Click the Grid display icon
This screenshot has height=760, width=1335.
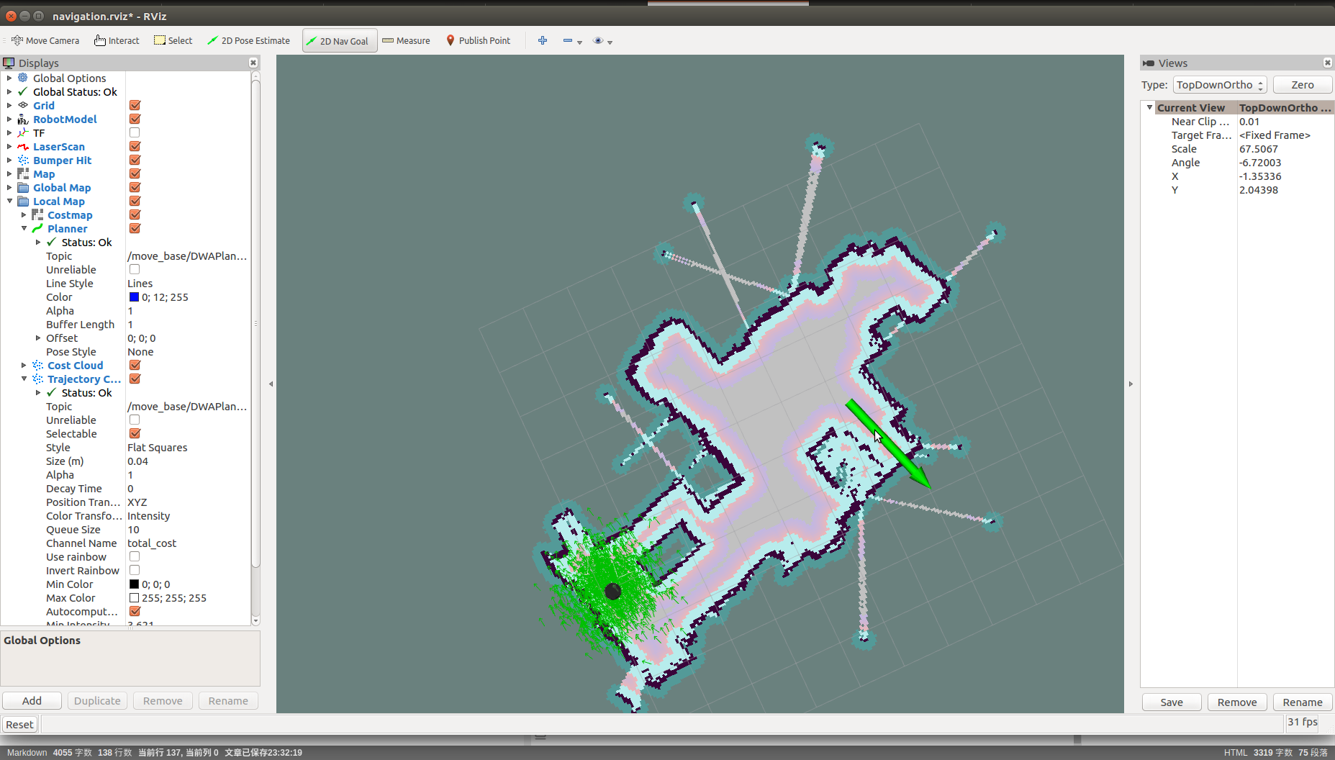click(x=23, y=105)
